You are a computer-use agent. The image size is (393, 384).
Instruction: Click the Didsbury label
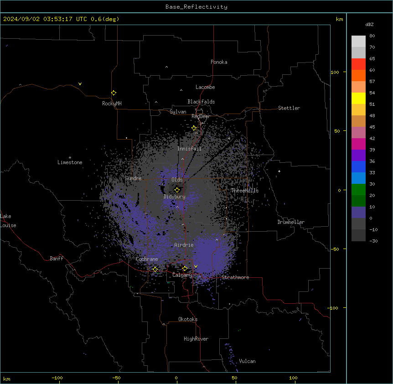[174, 197]
